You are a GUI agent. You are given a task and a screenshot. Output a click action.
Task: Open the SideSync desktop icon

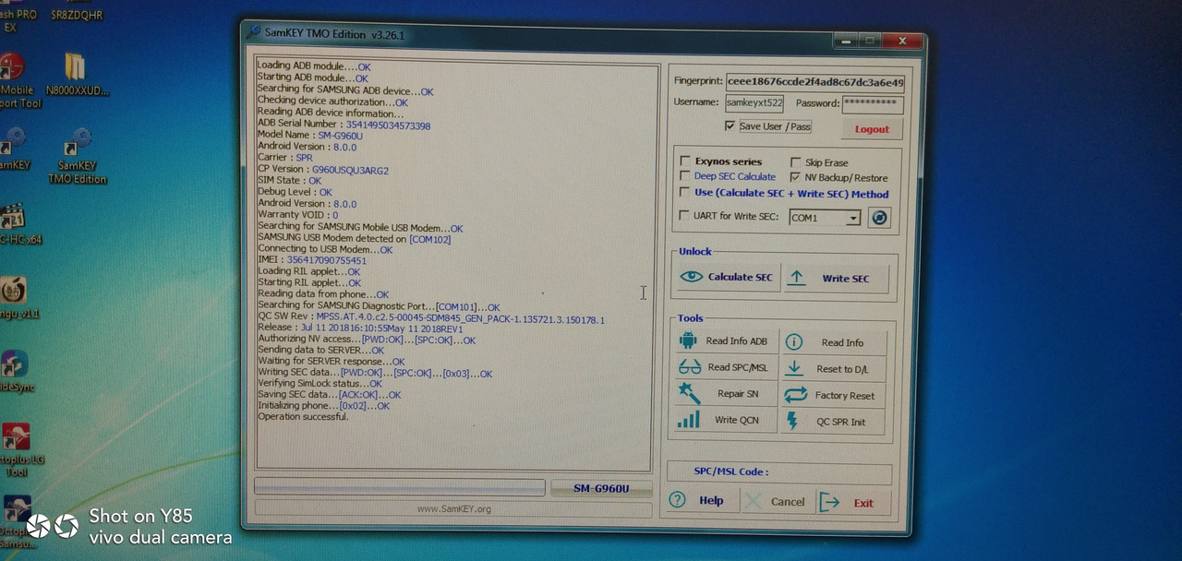pos(16,371)
